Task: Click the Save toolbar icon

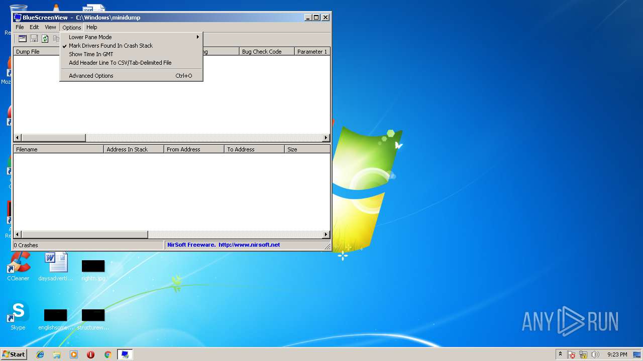Action: [34, 39]
